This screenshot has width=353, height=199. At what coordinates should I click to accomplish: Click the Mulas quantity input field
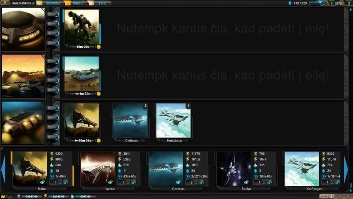(53, 182)
